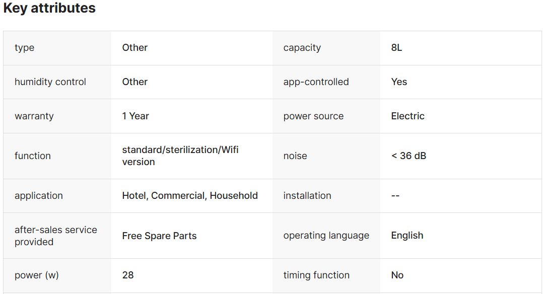Viewport: 543px width, 294px height.
Task: Click the installation attribute label
Action: point(307,196)
